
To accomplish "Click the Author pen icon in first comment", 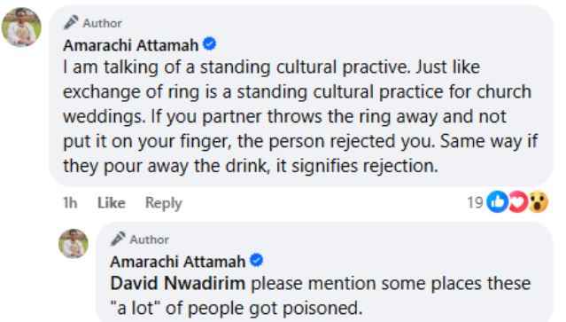I will (x=71, y=22).
